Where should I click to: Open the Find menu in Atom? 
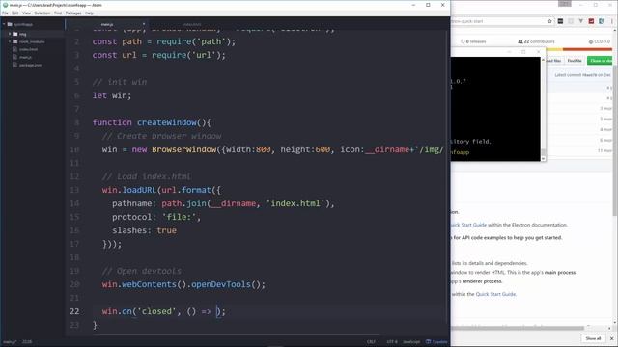point(58,13)
